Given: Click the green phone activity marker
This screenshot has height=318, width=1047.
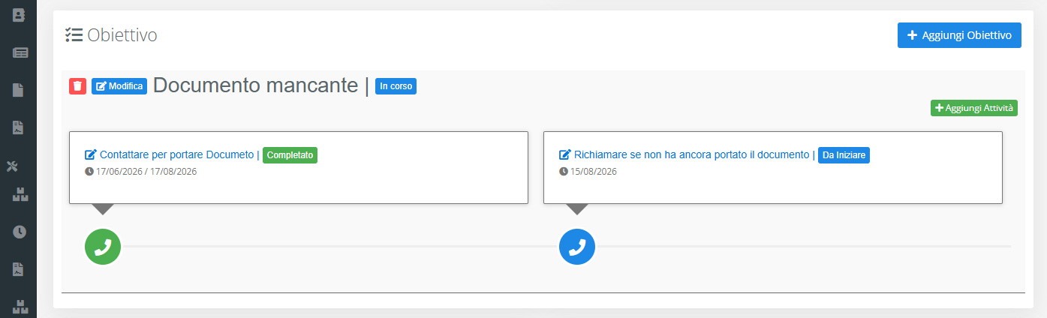Looking at the screenshot, I should tap(103, 247).
